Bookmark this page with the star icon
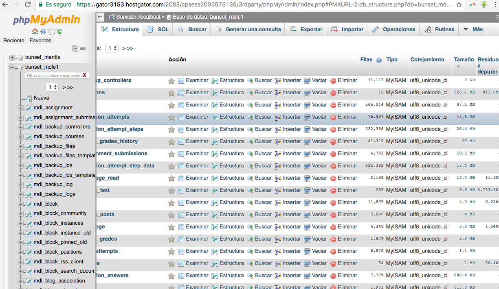499x289 pixels. [x=459, y=5]
